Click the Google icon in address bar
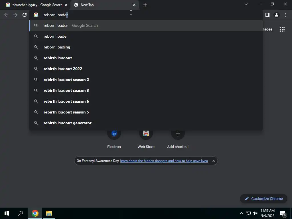The height and width of the screenshot is (219, 292). 36,15
